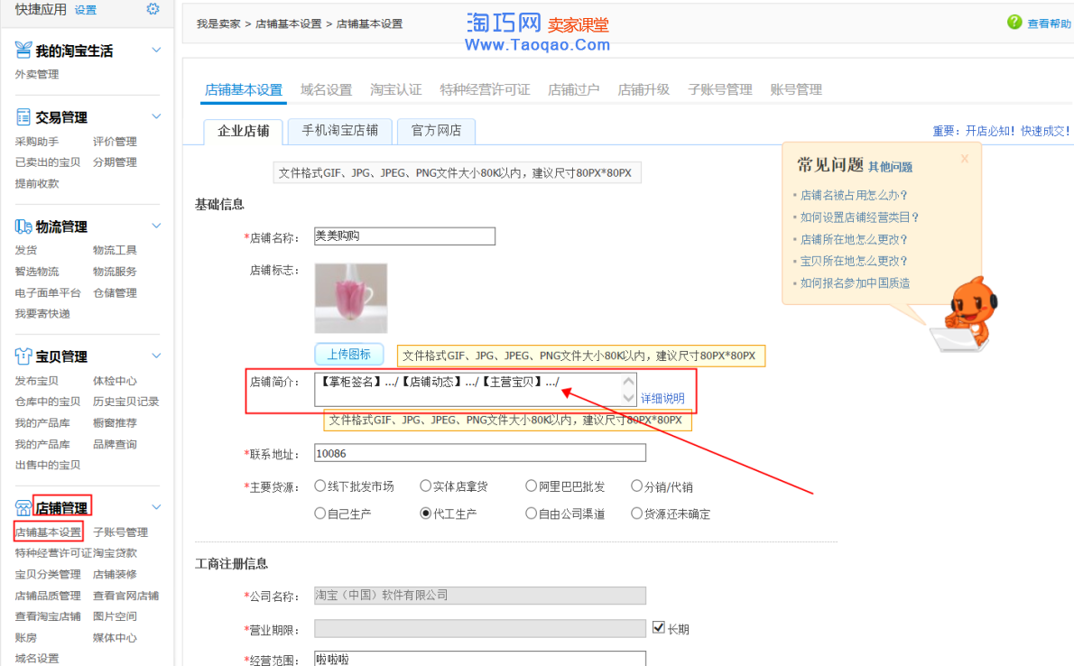Click the down arrow in 店铺简介 box
Image resolution: width=1074 pixels, height=666 pixels.
click(628, 397)
